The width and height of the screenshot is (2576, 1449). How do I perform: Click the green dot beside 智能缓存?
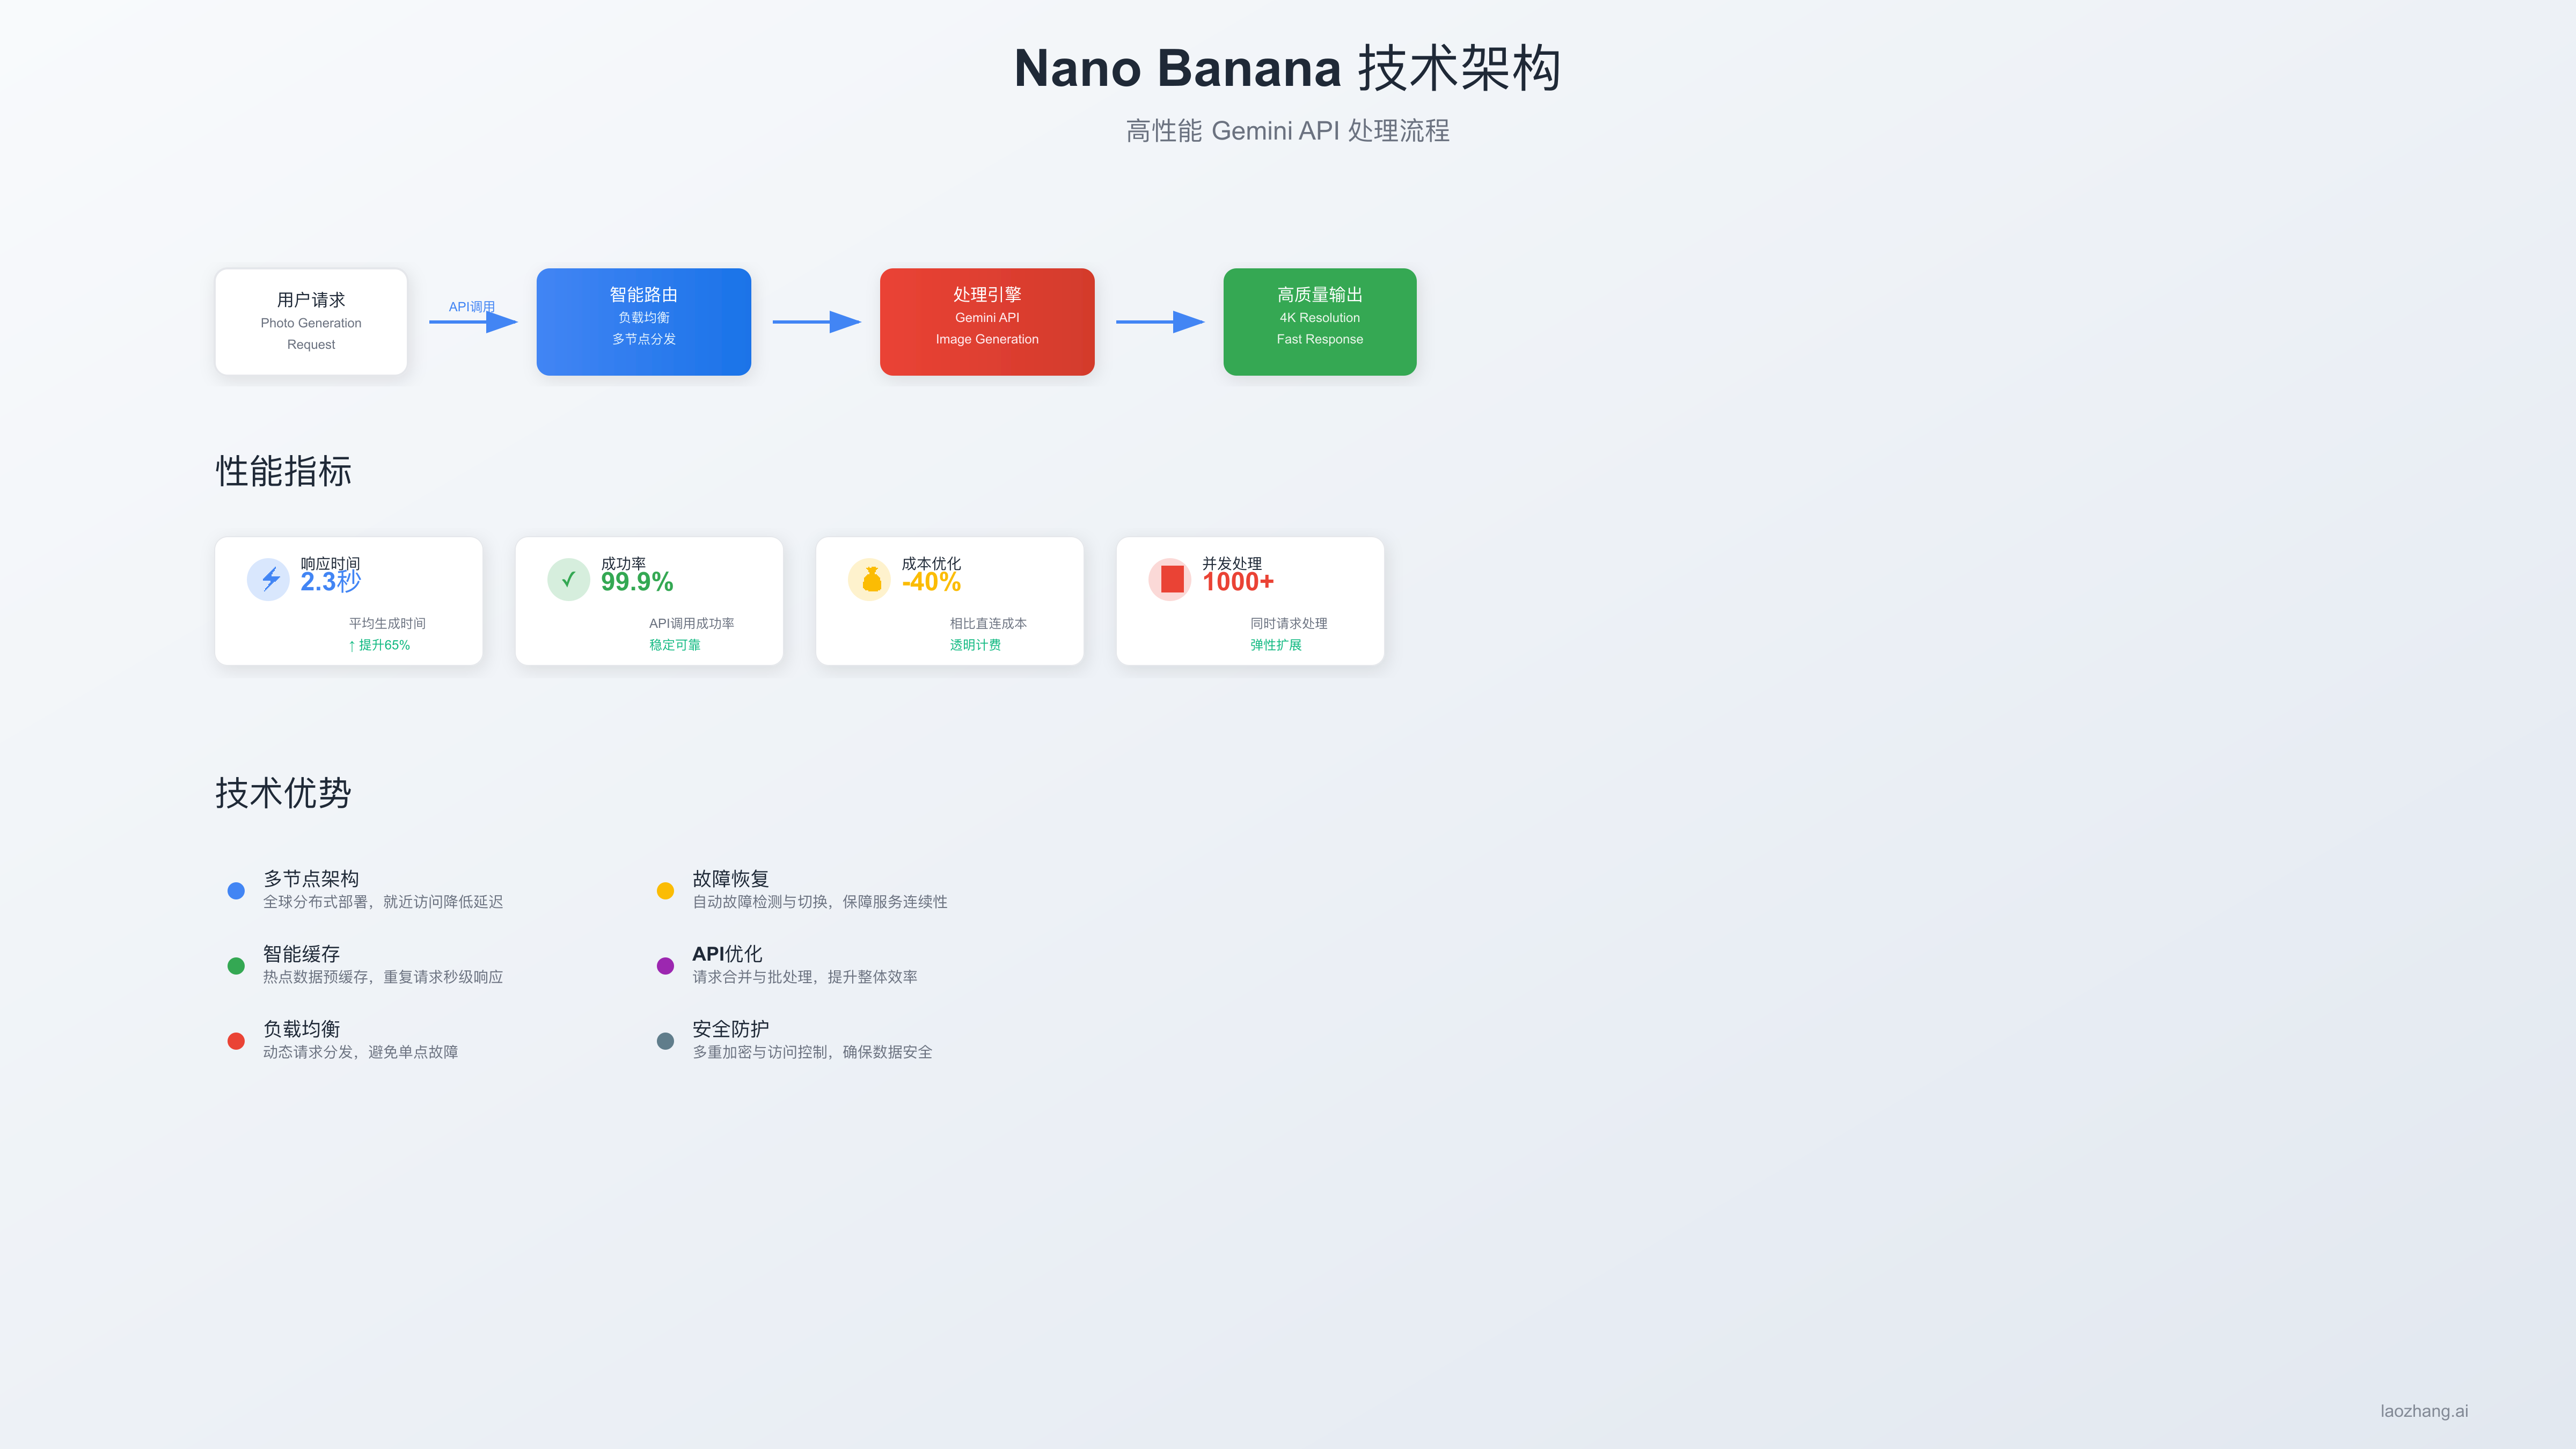[236, 965]
